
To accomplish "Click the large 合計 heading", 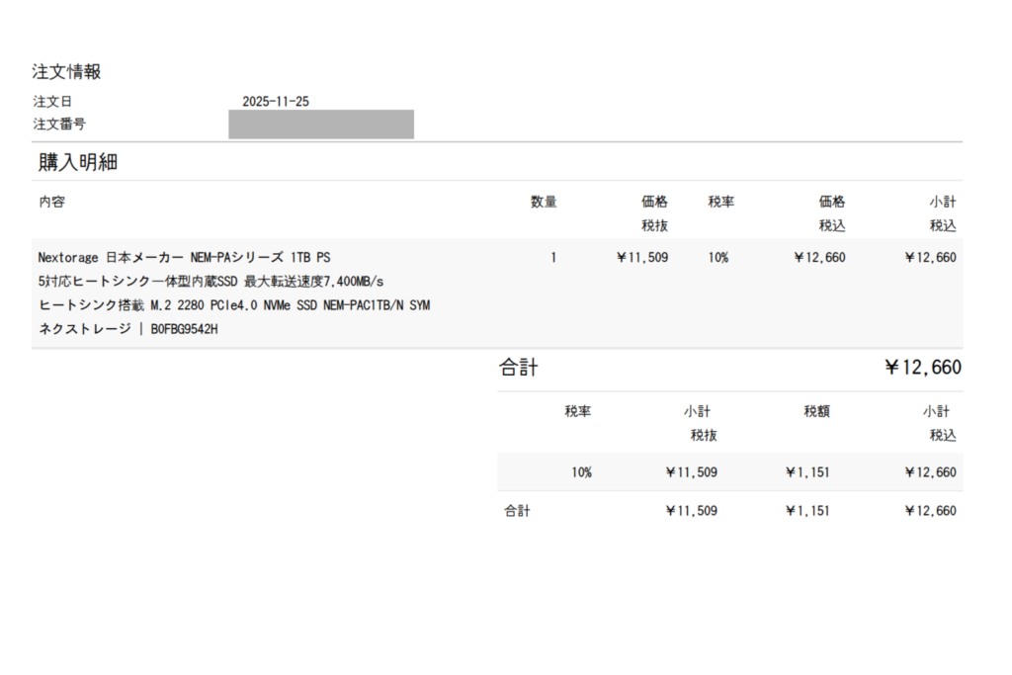I will [519, 369].
